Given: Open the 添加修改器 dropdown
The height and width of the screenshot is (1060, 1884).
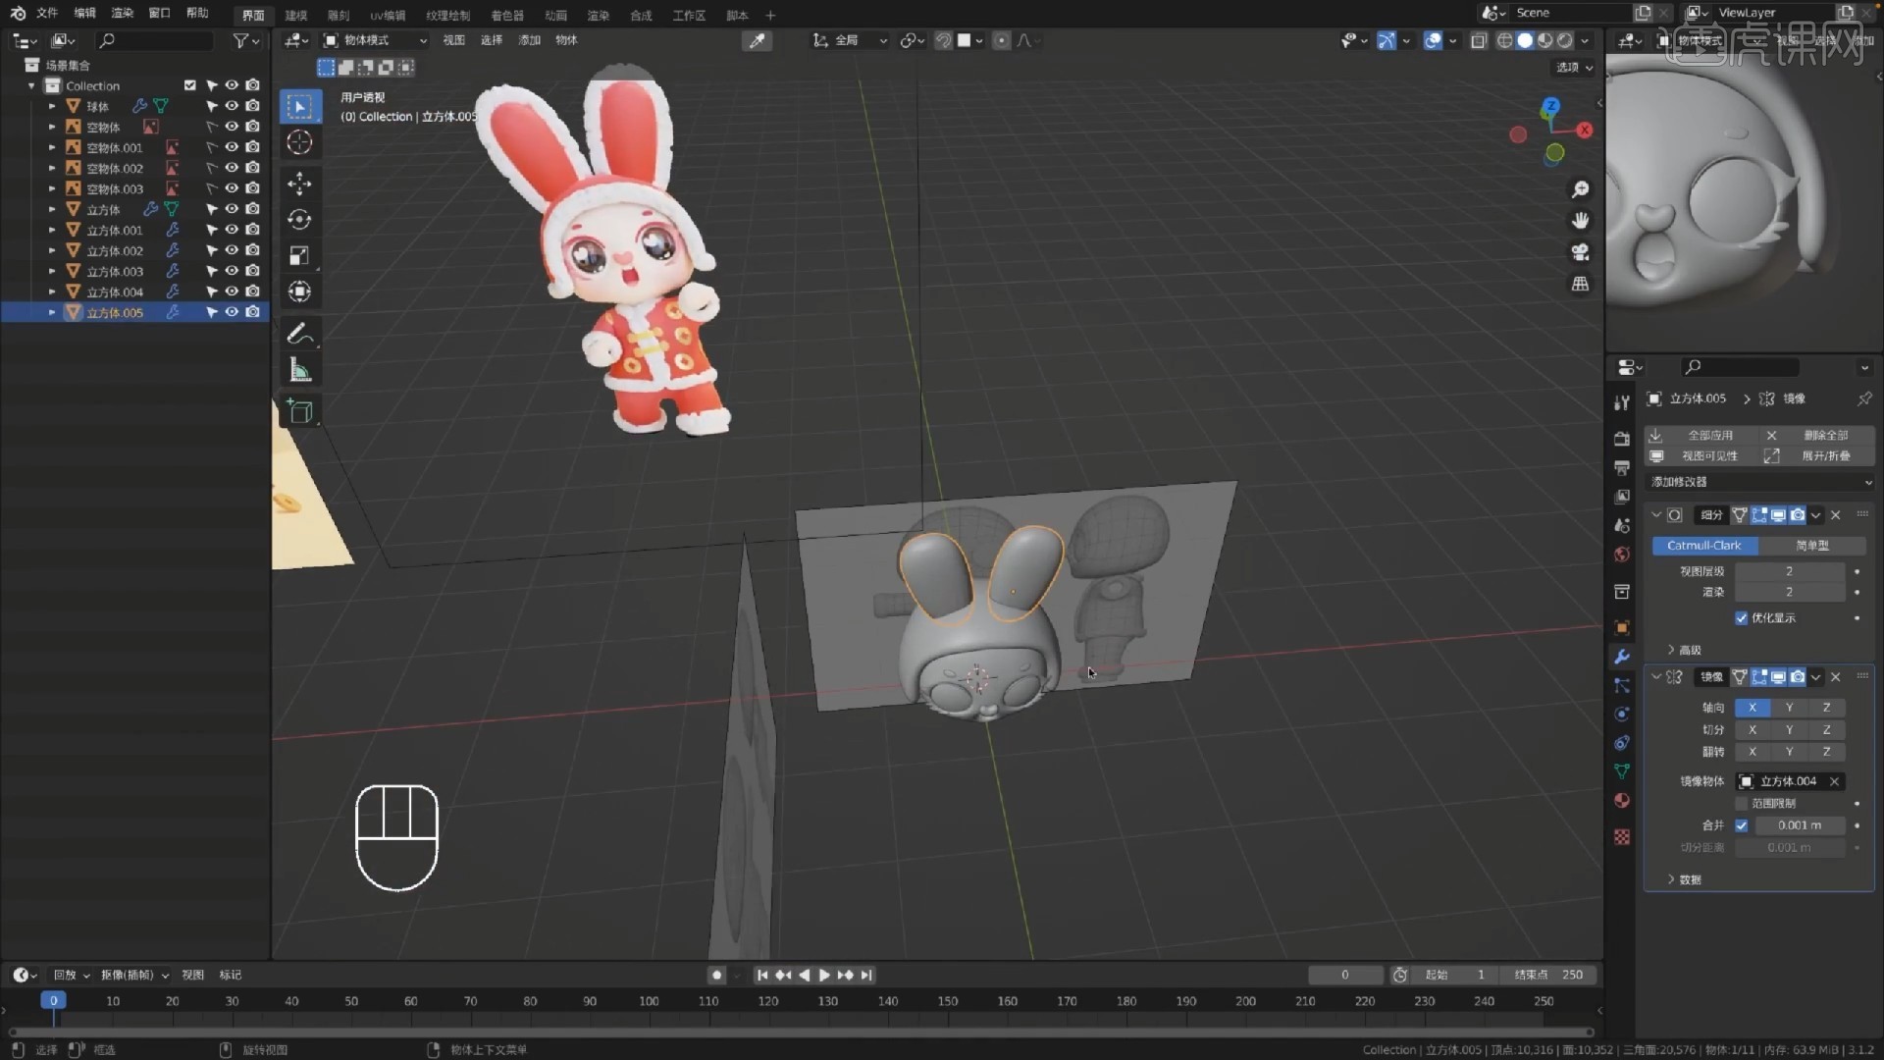Looking at the screenshot, I should pyautogui.click(x=1760, y=482).
